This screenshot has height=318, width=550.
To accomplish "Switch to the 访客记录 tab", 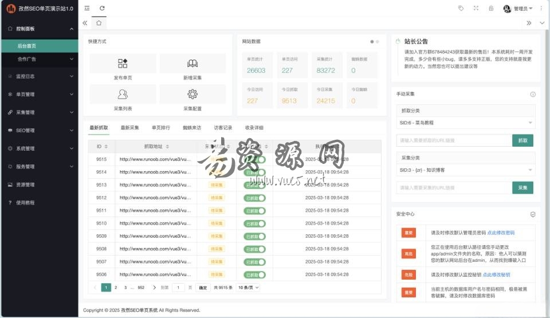I will tap(223, 128).
